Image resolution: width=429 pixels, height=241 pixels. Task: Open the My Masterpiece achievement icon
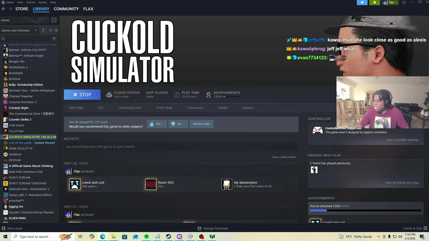(227, 184)
